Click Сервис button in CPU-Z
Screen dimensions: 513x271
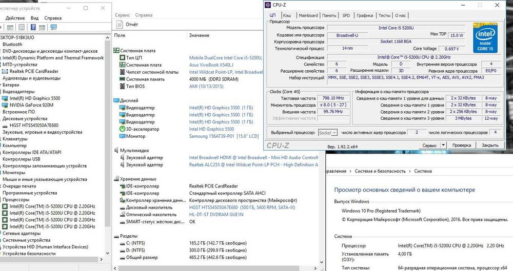[429, 145]
